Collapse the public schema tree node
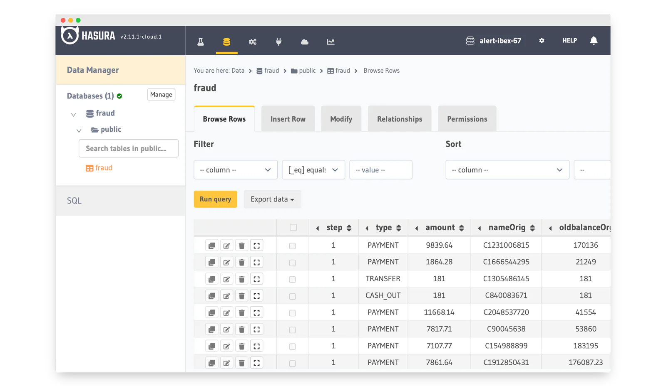The image size is (666, 386). click(x=79, y=130)
